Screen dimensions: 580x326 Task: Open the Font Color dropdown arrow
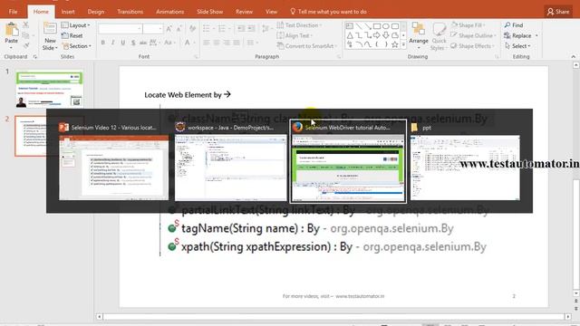tap(195, 43)
